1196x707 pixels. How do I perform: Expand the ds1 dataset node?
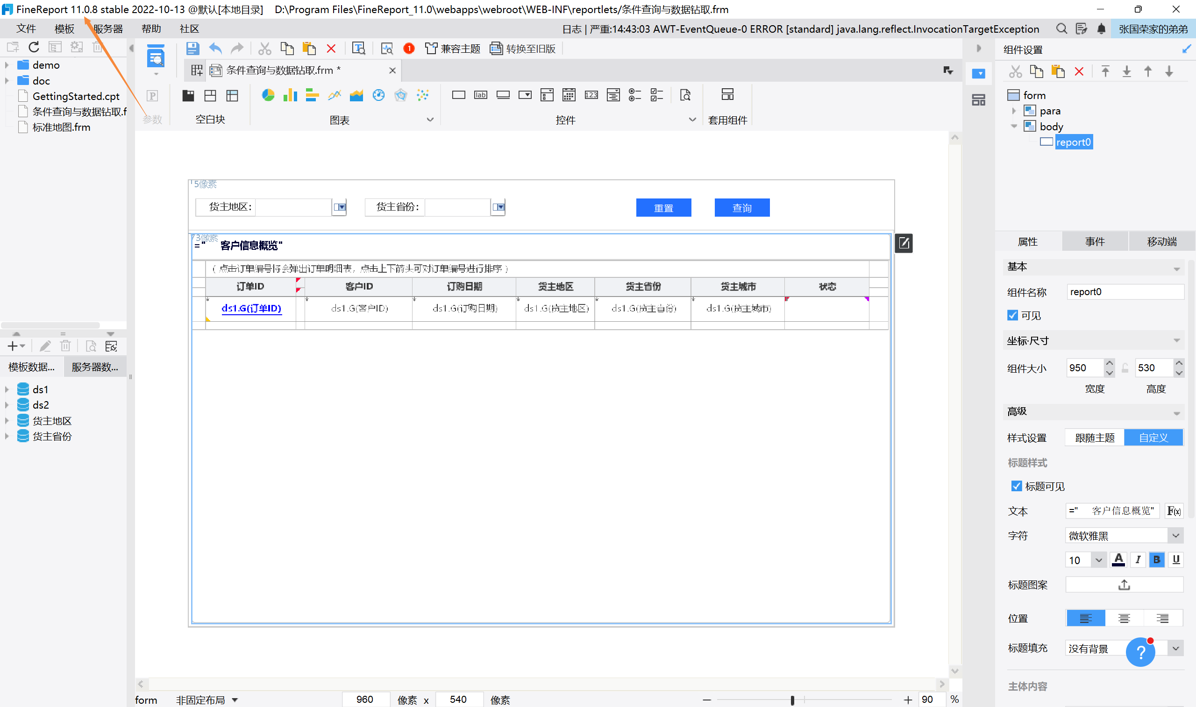point(7,389)
